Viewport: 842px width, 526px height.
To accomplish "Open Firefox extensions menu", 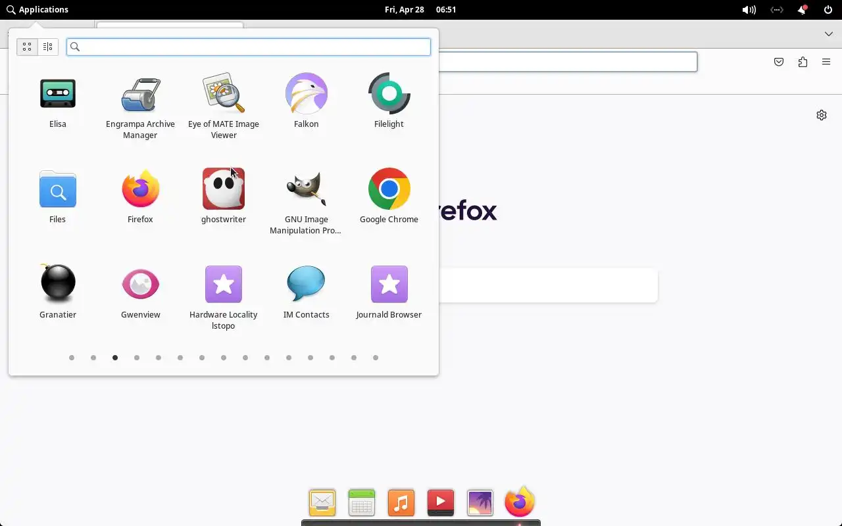I will tap(803, 62).
